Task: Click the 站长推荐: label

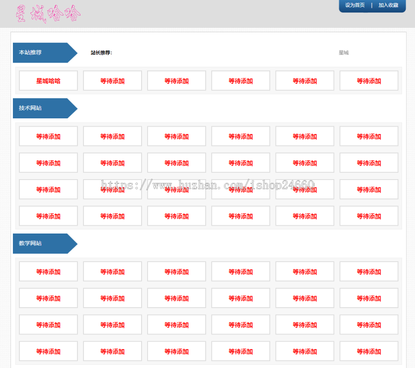Action: coord(101,53)
